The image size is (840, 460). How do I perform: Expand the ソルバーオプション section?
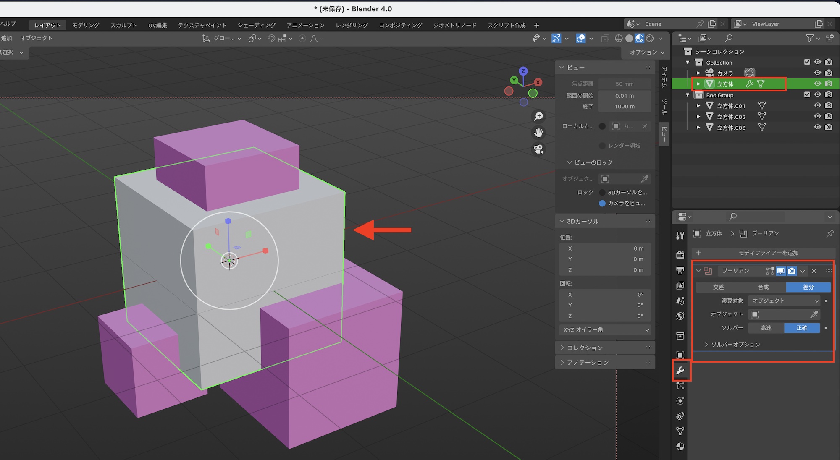tap(735, 345)
